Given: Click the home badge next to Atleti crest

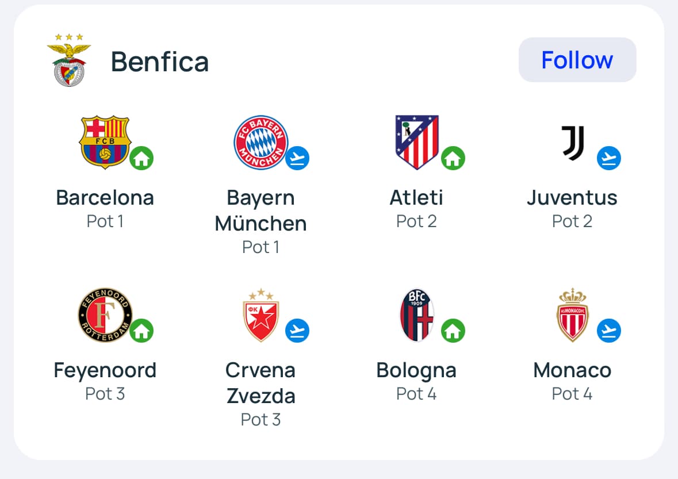Looking at the screenshot, I should [453, 158].
